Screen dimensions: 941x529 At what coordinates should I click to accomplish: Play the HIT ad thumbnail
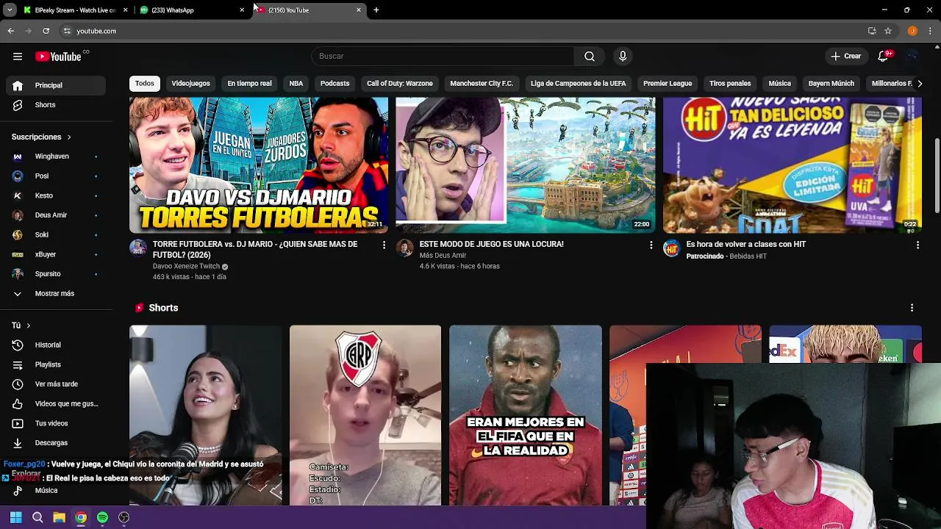point(792,165)
